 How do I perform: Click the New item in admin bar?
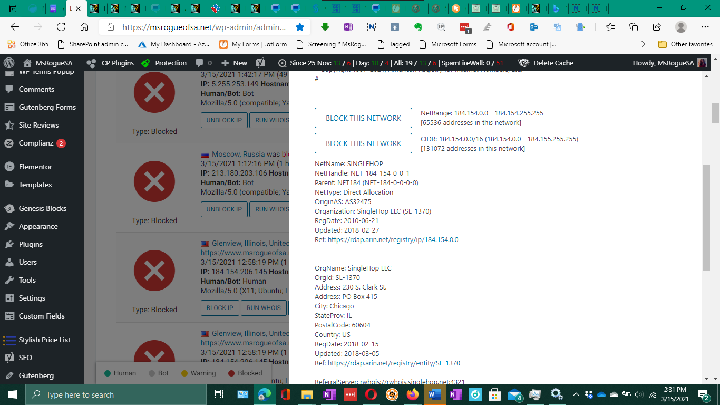tap(235, 63)
